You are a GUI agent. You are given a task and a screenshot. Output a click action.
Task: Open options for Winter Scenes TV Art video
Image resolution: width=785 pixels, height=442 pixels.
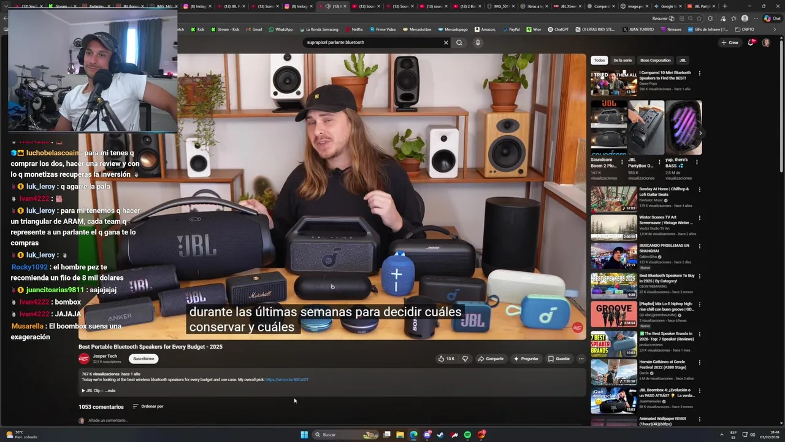tap(700, 218)
